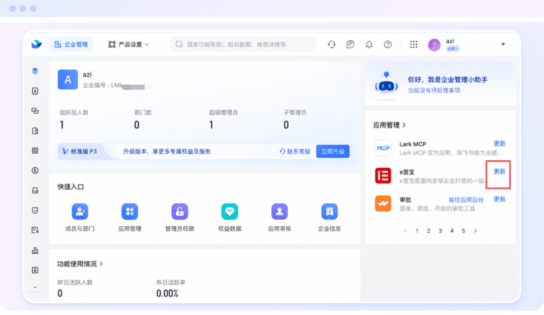Open the nine-dot app launcher grid
Screen dimensions: 544x315
coord(413,44)
